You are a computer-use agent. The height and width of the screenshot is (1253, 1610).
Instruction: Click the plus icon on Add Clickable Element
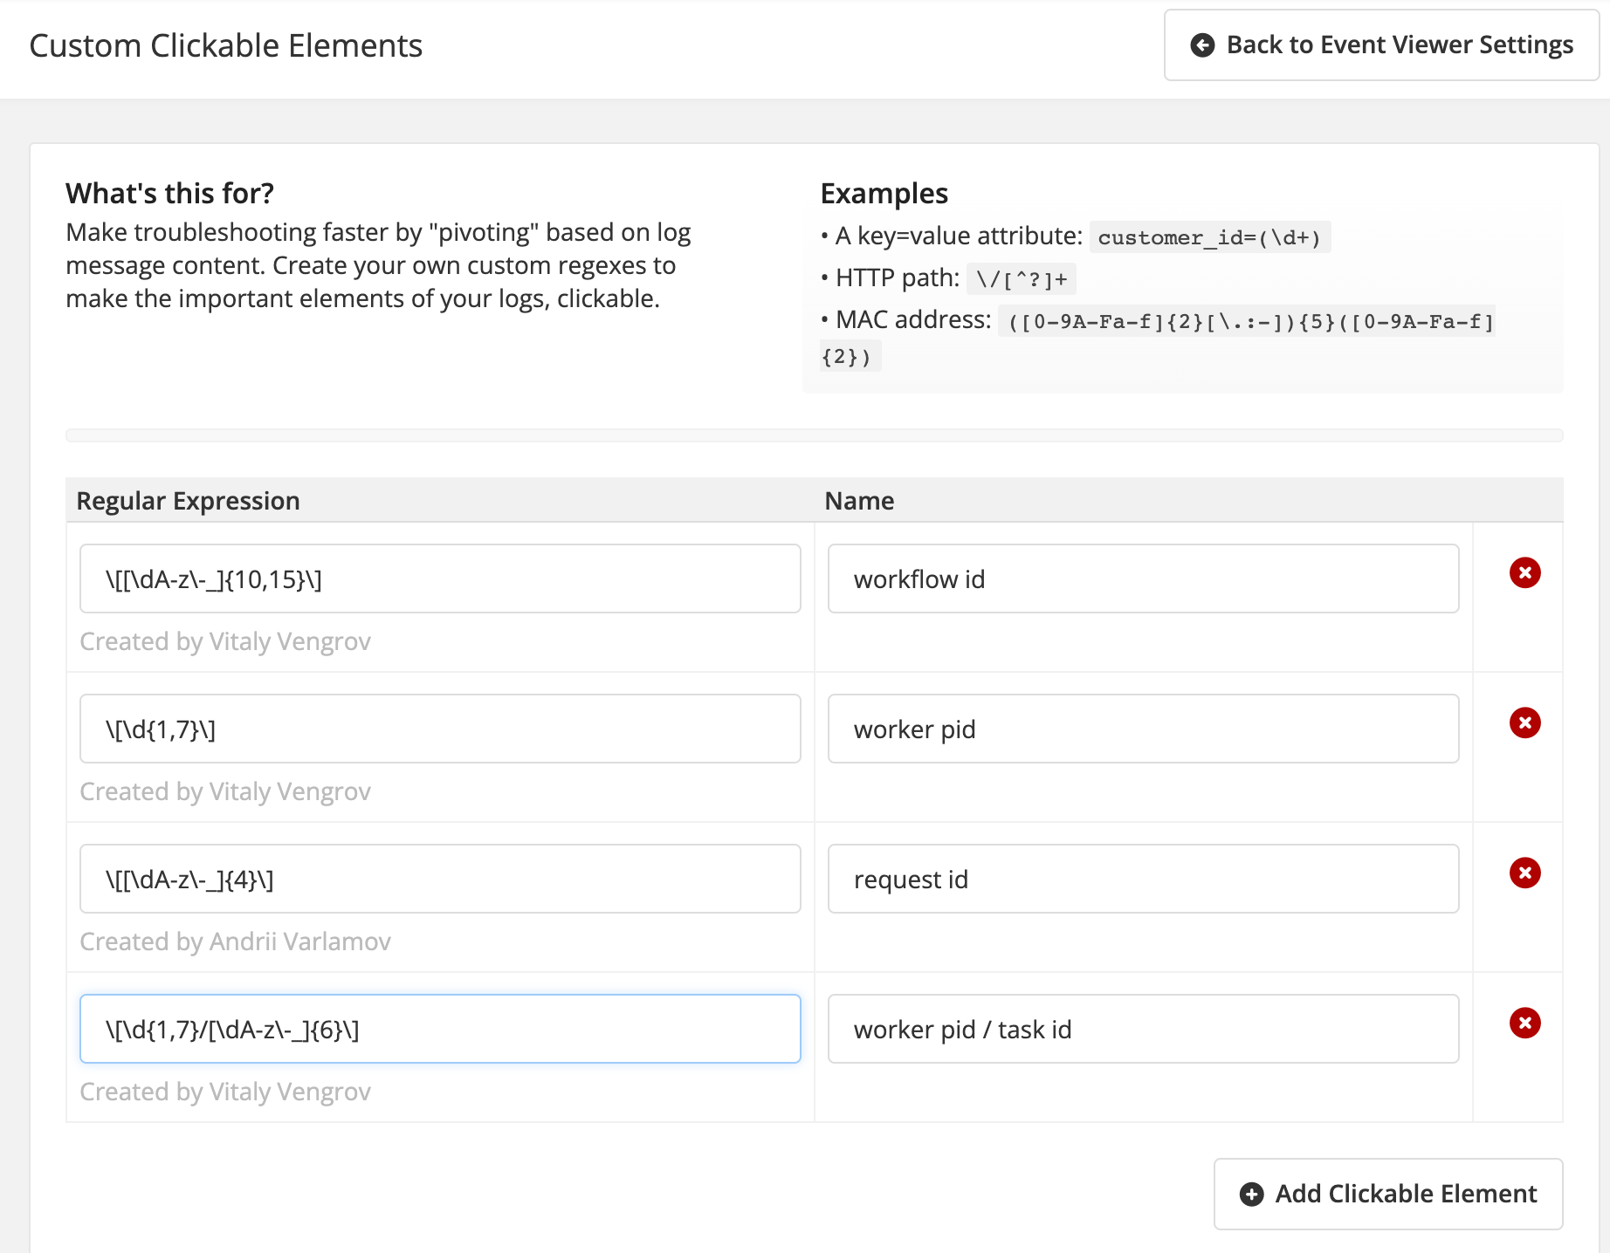[x=1251, y=1195]
